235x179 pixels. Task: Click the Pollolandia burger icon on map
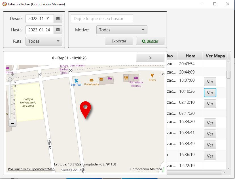(x=91, y=80)
